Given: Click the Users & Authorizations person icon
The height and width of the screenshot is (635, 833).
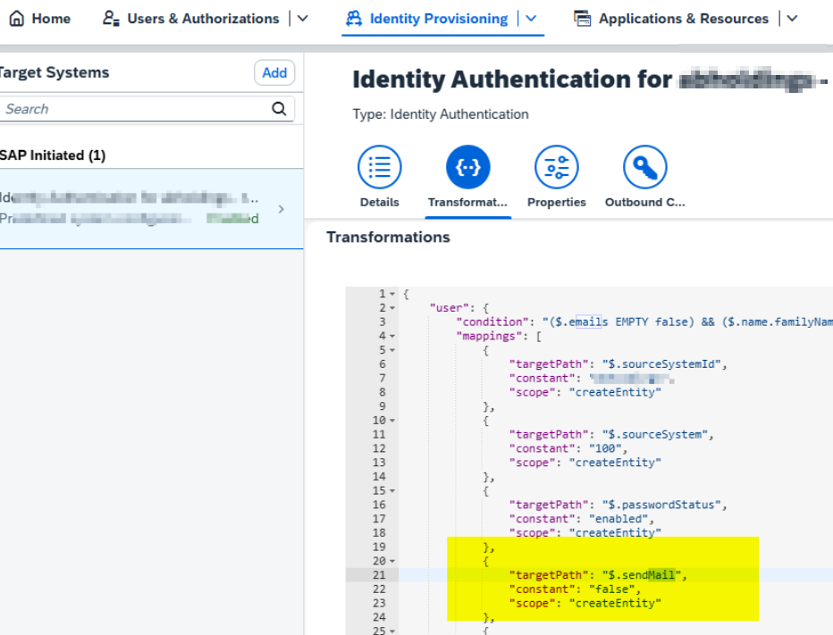Looking at the screenshot, I should (111, 19).
